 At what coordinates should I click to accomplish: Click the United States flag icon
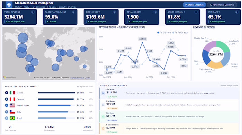click(12, 105)
